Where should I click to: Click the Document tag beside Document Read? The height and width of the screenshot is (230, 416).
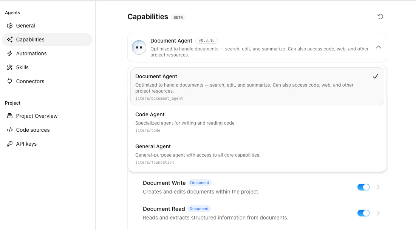[x=199, y=209]
